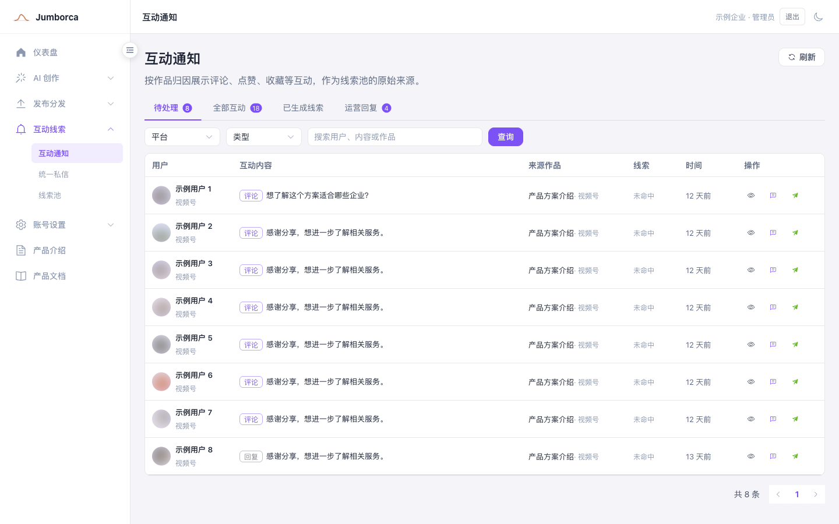Open the 类型 filter dropdown
The width and height of the screenshot is (839, 524).
[x=264, y=137]
